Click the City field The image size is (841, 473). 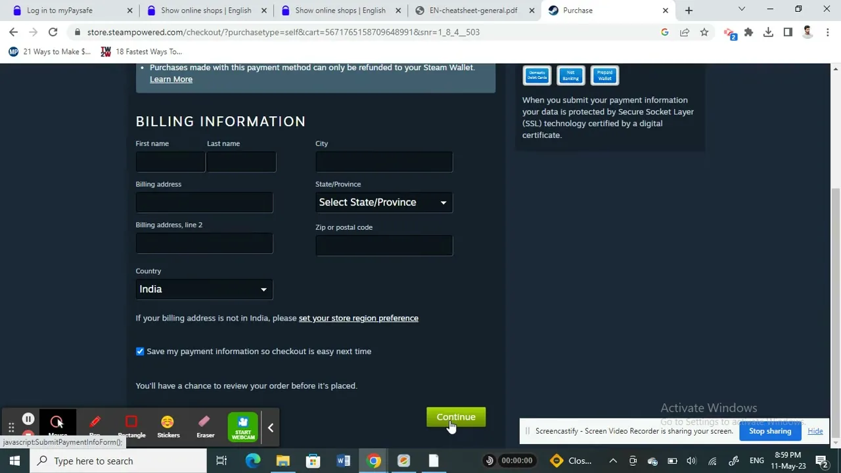click(384, 162)
